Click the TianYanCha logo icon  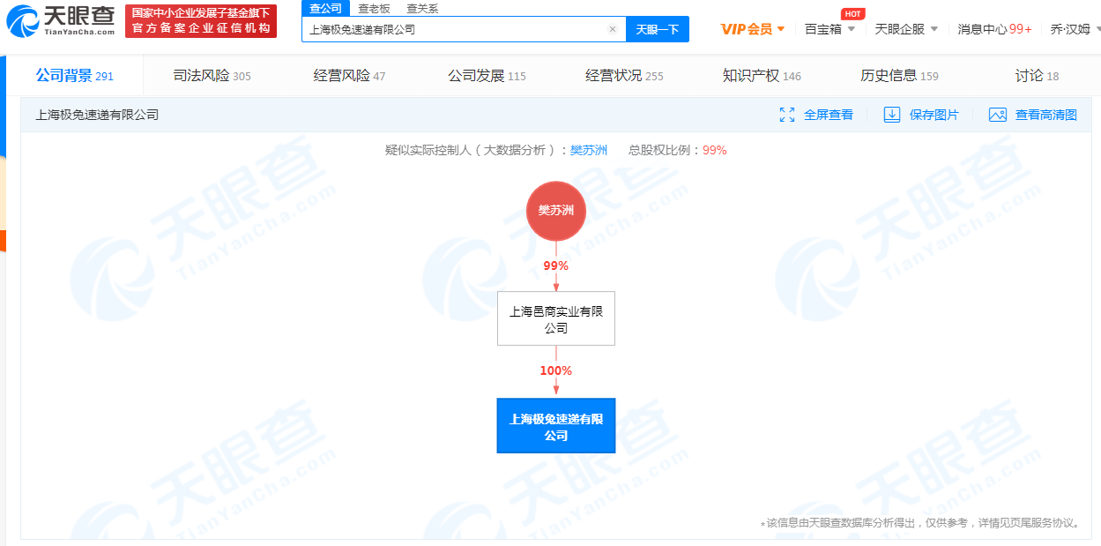[x=25, y=23]
